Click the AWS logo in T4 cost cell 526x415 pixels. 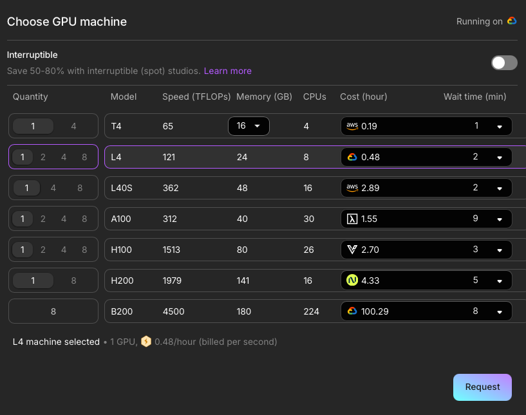coord(352,126)
